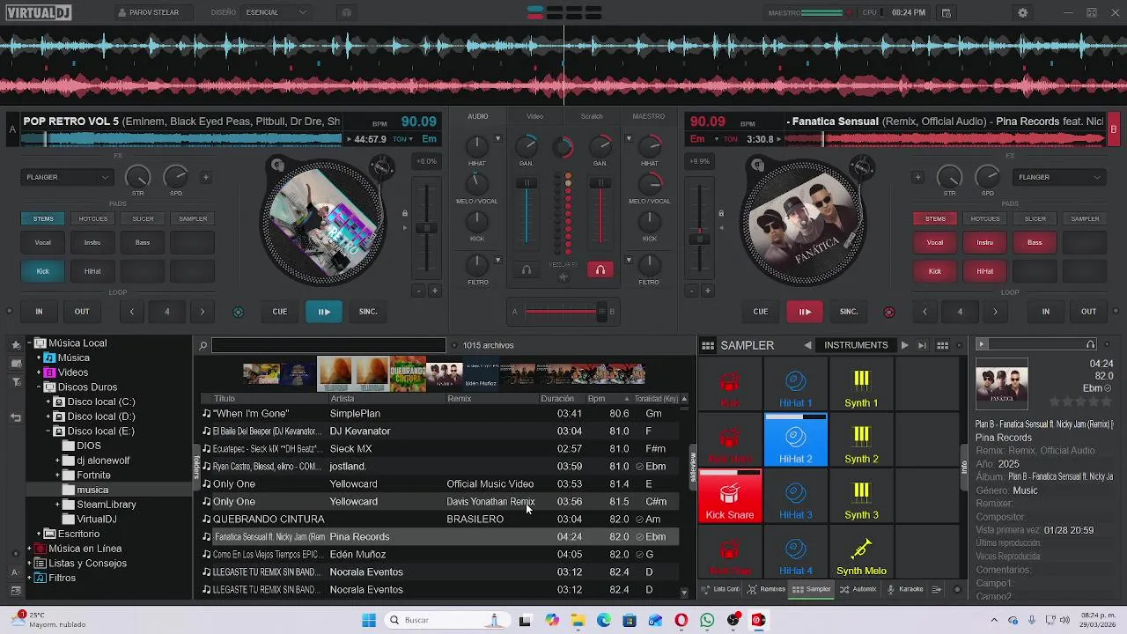Trigger the Synth Melo trumpet pad
This screenshot has width=1127, height=634.
[861, 552]
